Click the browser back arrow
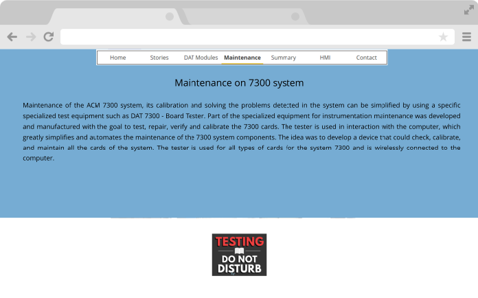Viewport: 478px width, 298px height. [12, 37]
